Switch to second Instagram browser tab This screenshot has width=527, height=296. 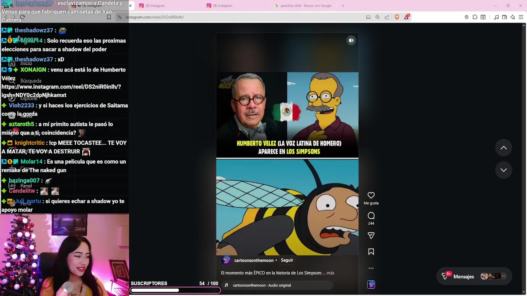click(169, 6)
